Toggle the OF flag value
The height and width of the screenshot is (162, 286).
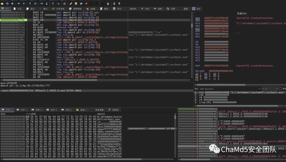pos(201,76)
